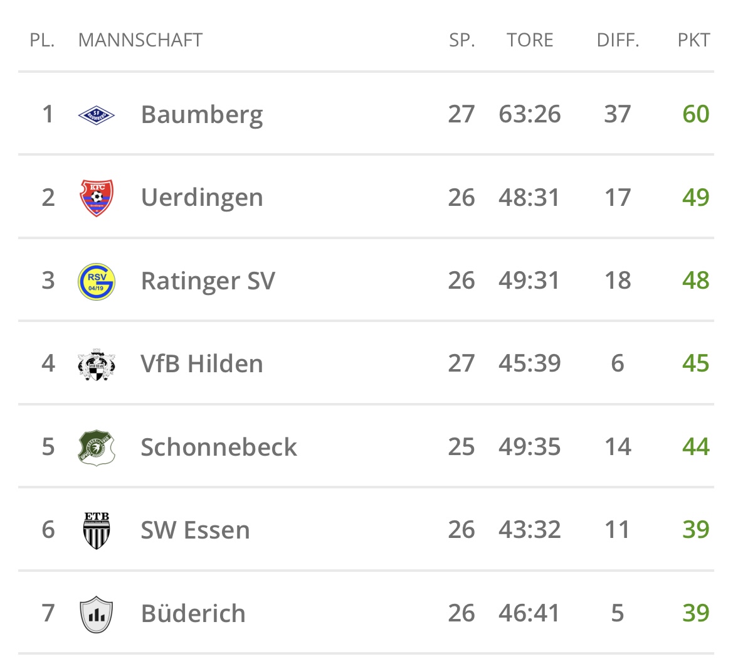Image resolution: width=733 pixels, height=666 pixels.
Task: Click Baumberg's 60 points value
Action: click(x=696, y=114)
